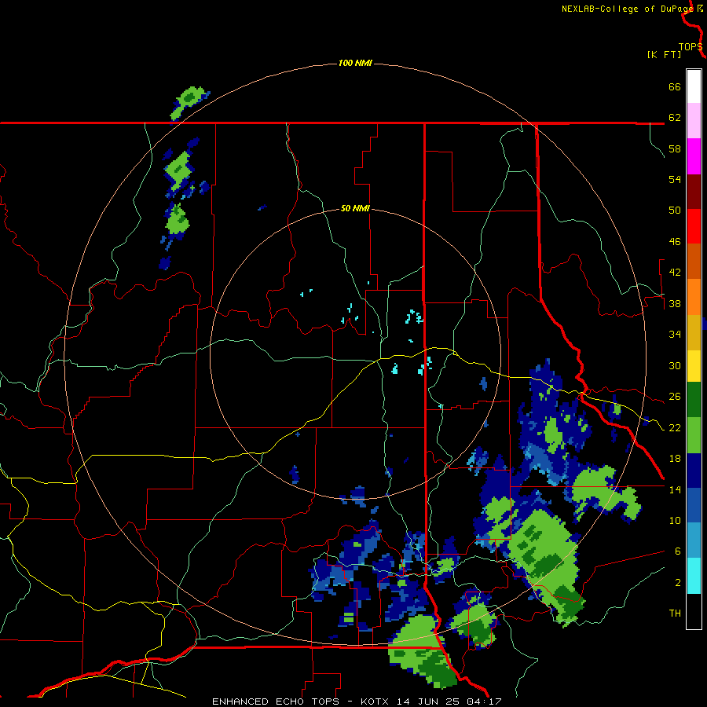Click the white 66 kft legend swatch
The width and height of the screenshot is (707, 707).
click(694, 86)
